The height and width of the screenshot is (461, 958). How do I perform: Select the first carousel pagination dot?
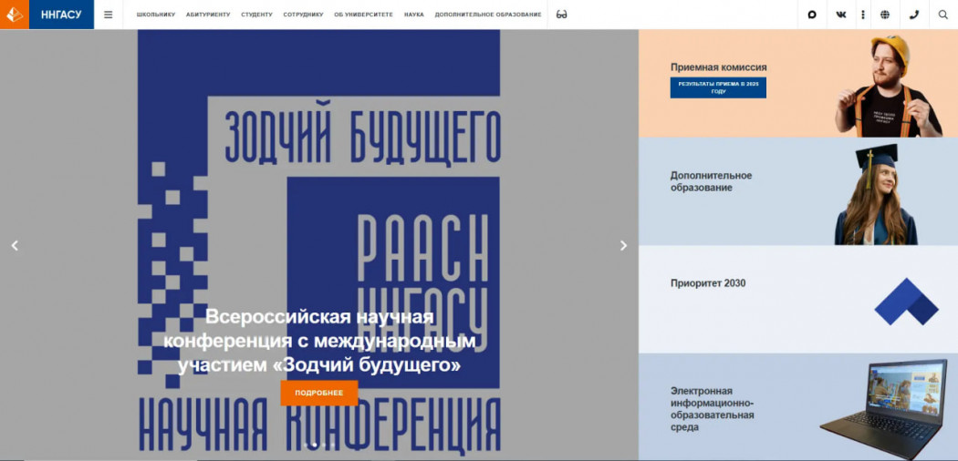[305, 445]
